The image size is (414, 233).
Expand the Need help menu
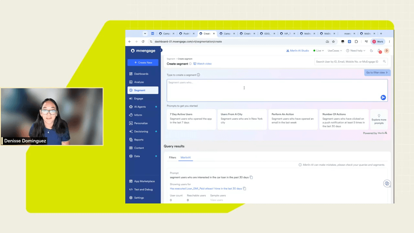355,51
